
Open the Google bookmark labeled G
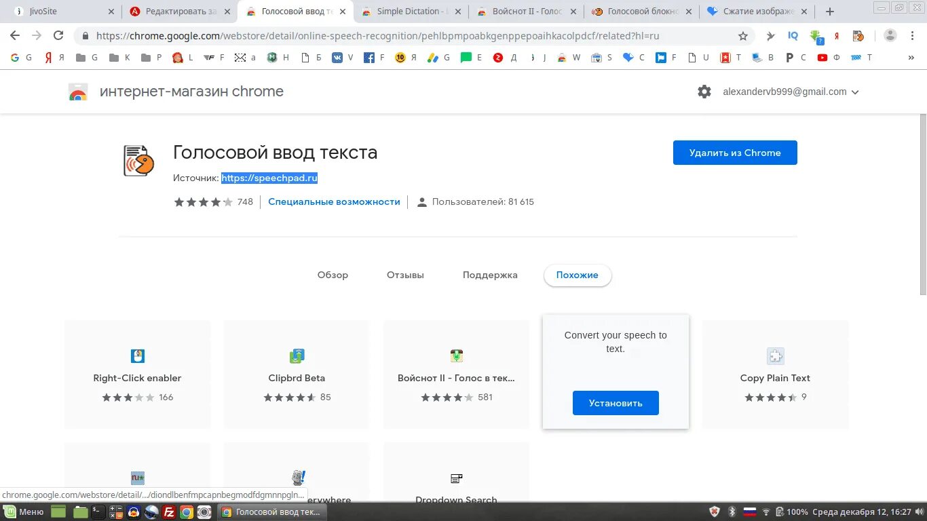tap(21, 58)
